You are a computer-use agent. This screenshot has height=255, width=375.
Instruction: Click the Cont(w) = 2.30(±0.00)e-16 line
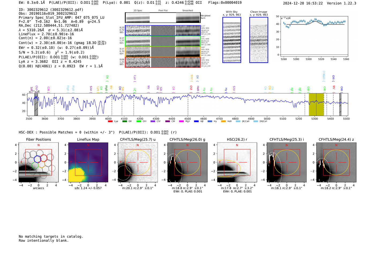click(63, 43)
